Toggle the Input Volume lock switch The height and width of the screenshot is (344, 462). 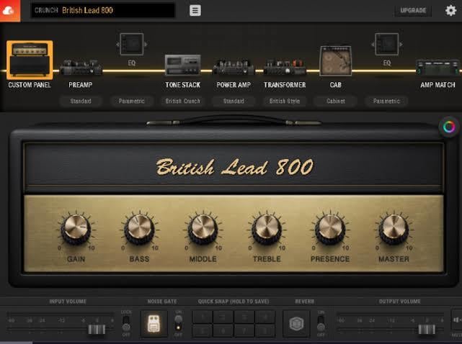coord(126,323)
